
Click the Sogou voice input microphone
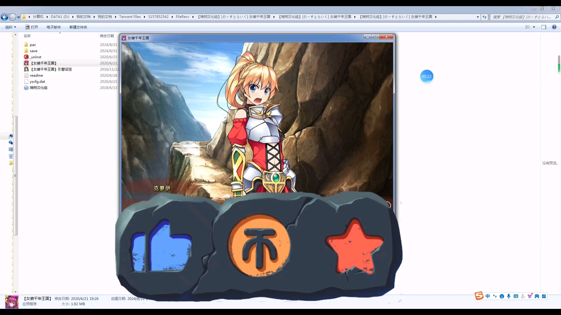(509, 296)
